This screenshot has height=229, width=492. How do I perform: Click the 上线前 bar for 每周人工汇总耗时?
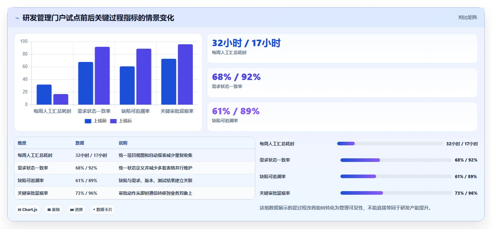point(44,94)
